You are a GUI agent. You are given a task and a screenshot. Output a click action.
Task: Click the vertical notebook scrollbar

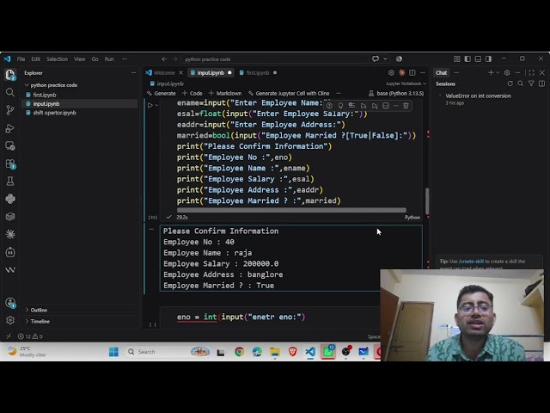point(427,200)
